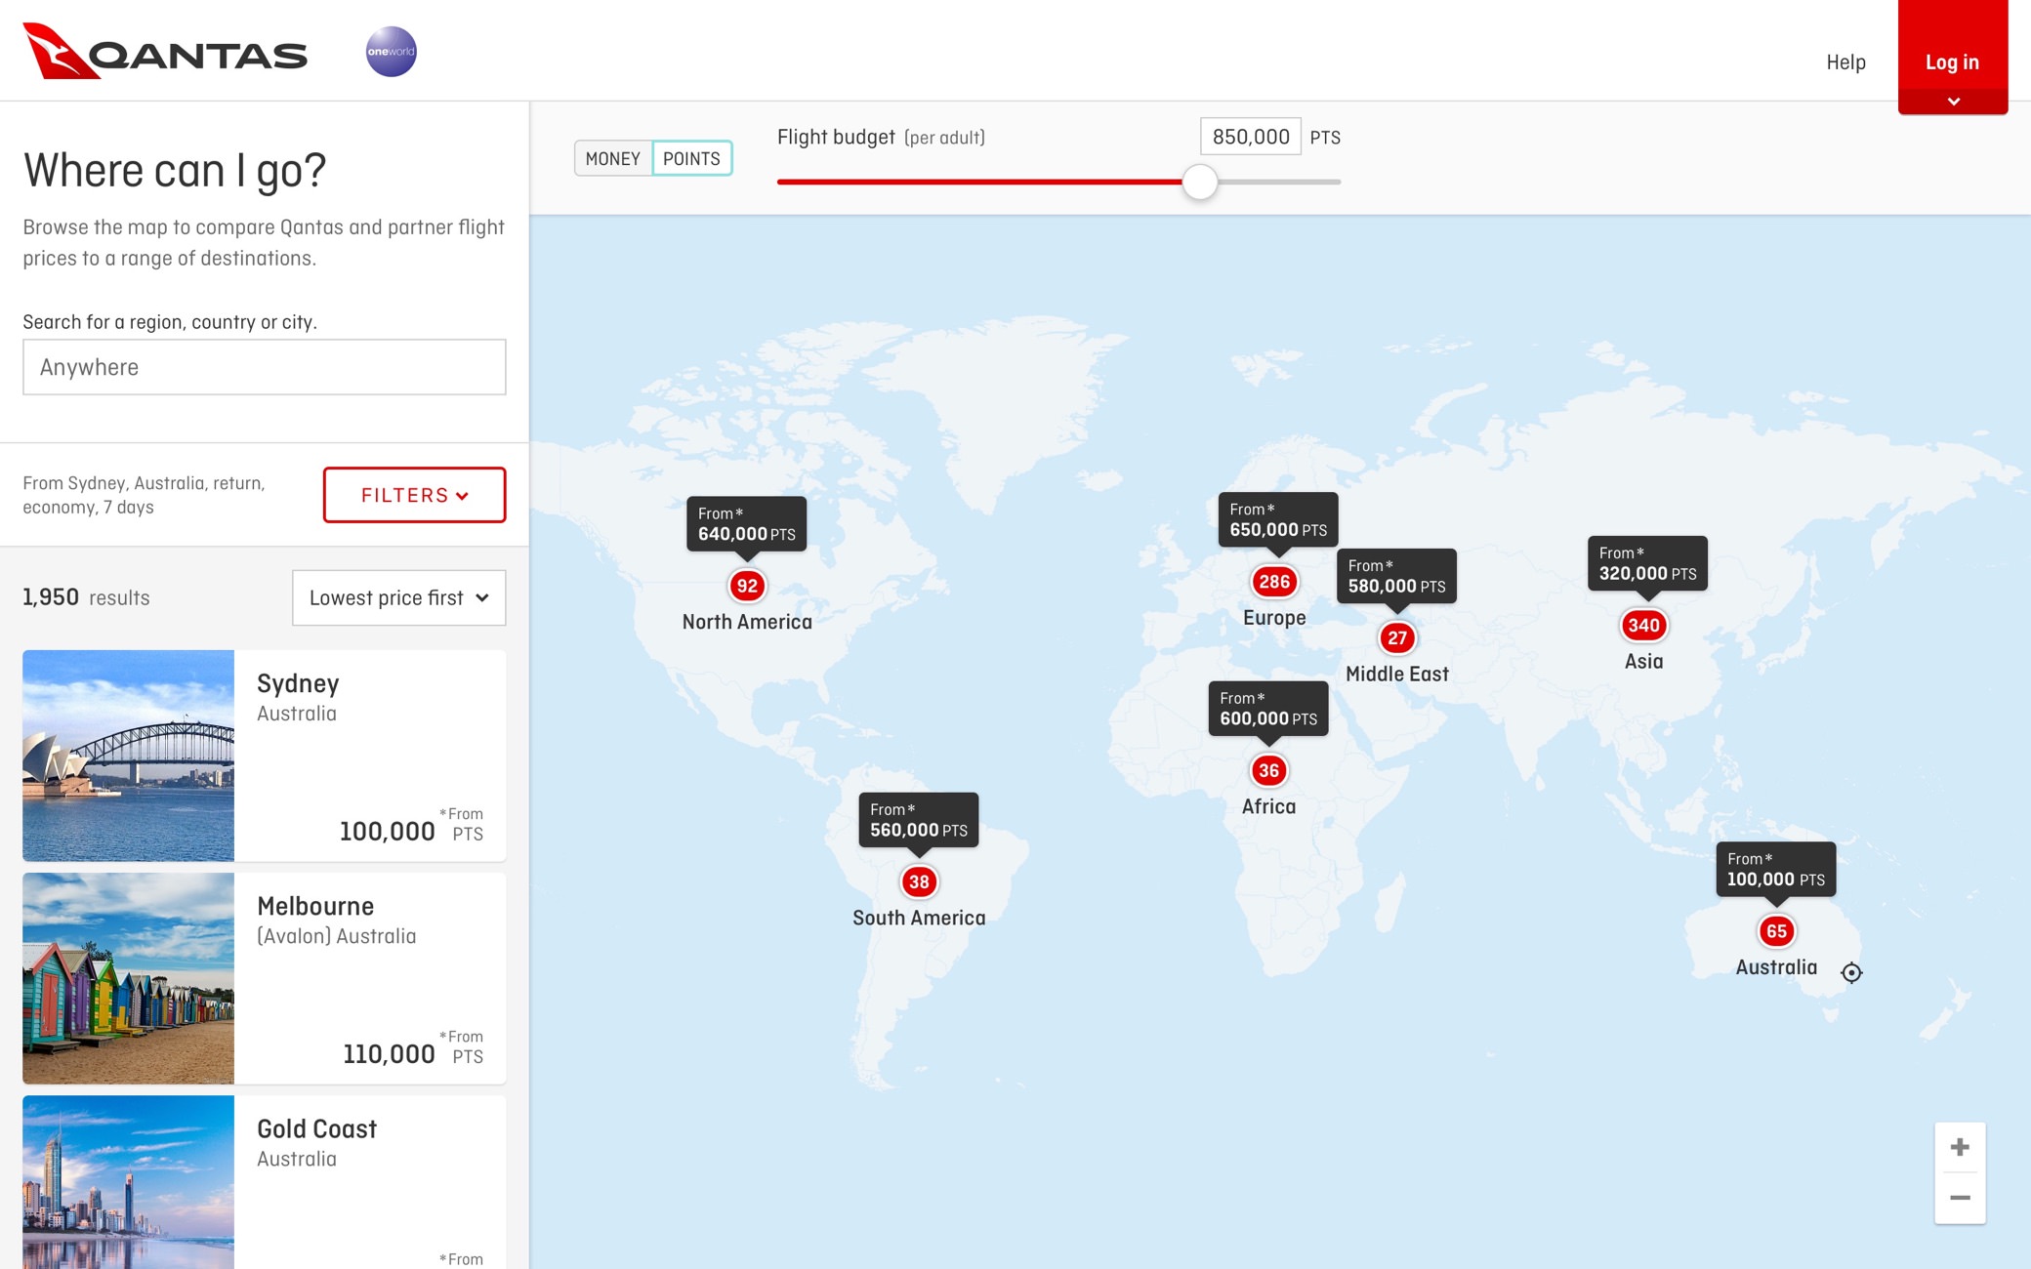Select the Gold Coast skyline thumbnail
This screenshot has width=2031, height=1269.
coord(129,1182)
